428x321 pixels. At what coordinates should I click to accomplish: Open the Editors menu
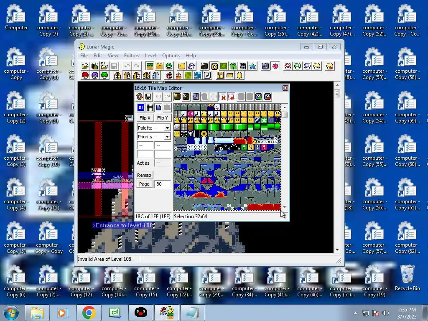(x=132, y=56)
